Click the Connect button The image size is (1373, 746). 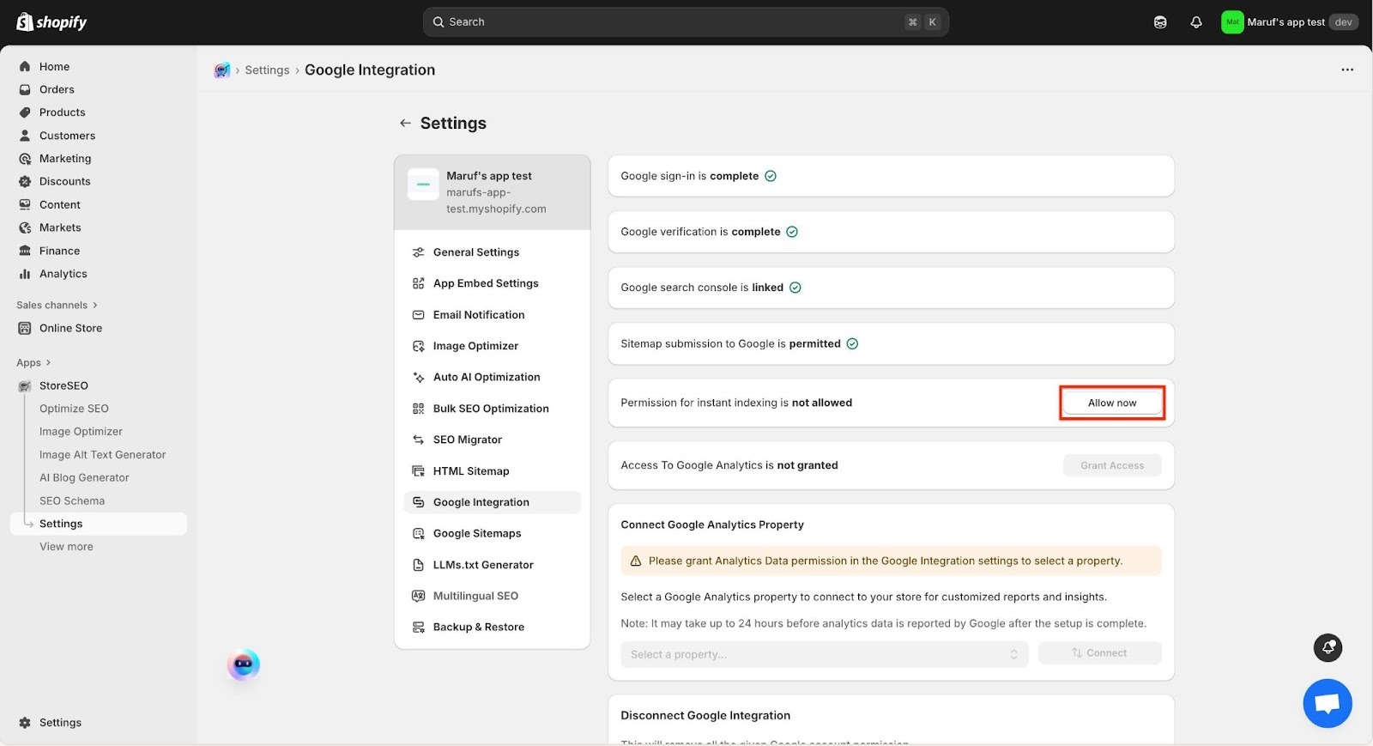tap(1099, 653)
